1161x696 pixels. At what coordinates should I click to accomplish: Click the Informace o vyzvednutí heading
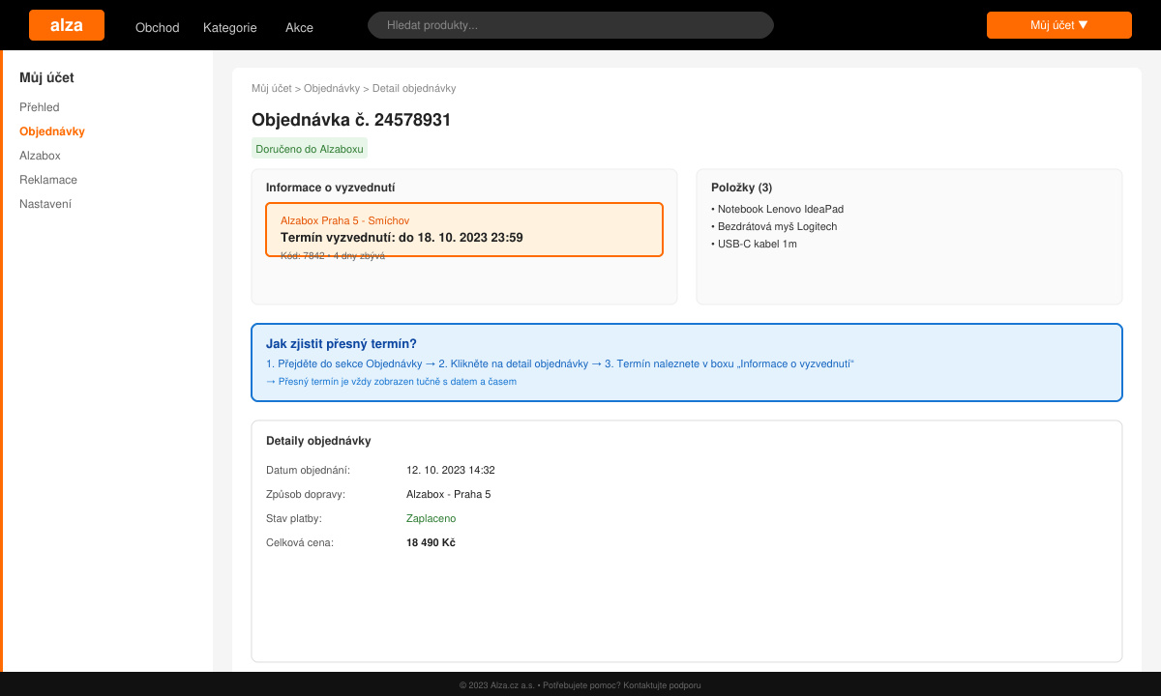pos(330,188)
